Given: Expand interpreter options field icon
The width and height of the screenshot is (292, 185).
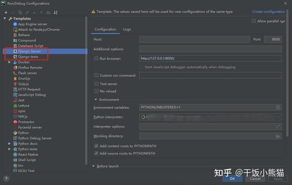Looking at the screenshot, I should coord(278,127).
